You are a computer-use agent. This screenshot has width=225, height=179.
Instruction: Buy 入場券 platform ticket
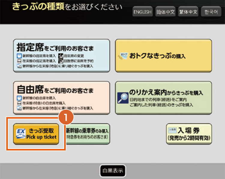click(x=189, y=134)
